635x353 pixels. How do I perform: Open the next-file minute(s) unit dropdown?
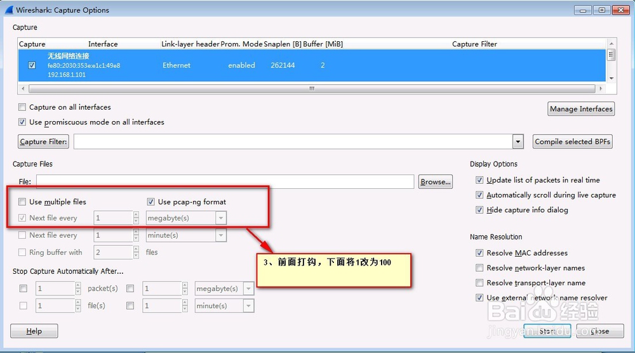point(221,235)
